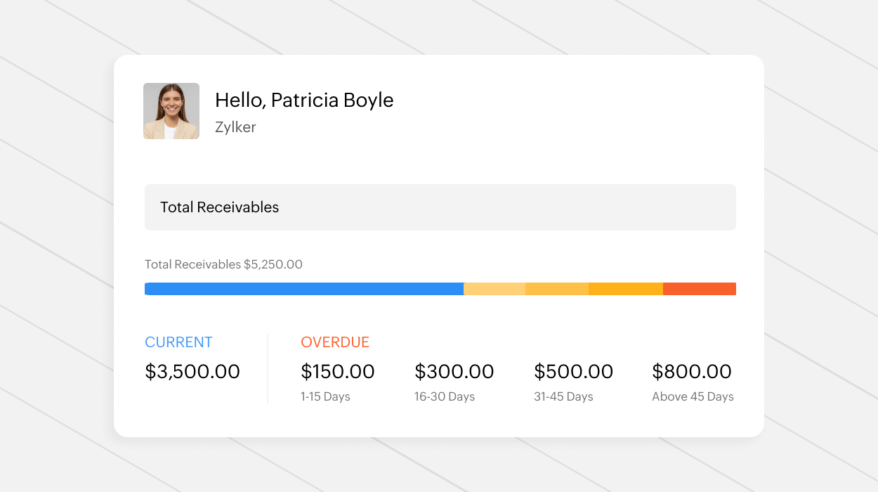
Task: Click the CURRENT heading
Action: pos(178,342)
